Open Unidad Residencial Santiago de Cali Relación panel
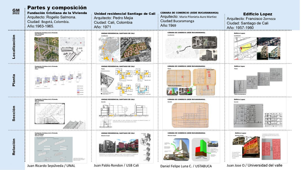This screenshot has height=170, width=302. click(x=125, y=147)
